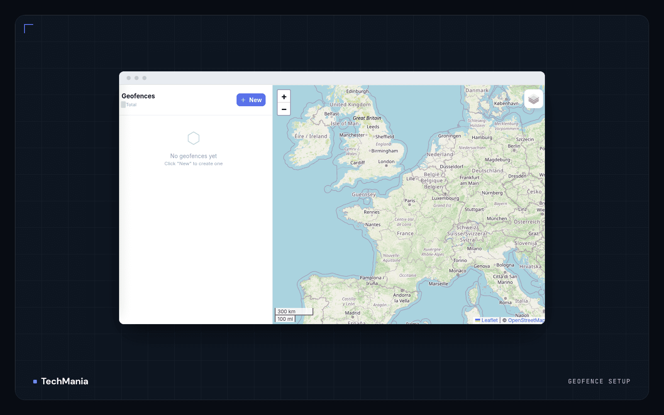The height and width of the screenshot is (415, 664).
Task: Click the Milano label on the map
Action: [x=474, y=249]
